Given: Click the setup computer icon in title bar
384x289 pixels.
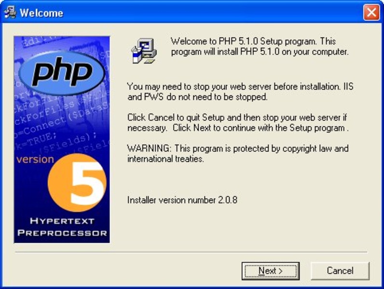Looking at the screenshot, I should click(10, 12).
